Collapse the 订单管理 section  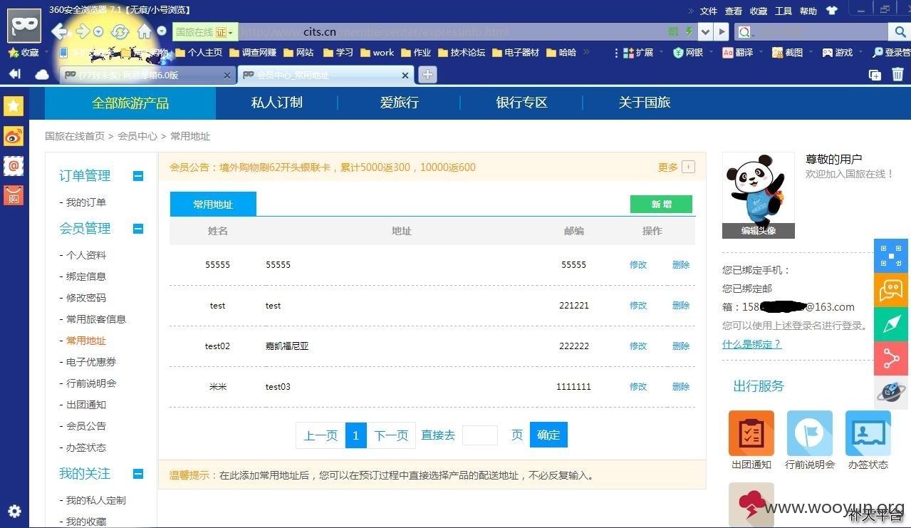tap(138, 176)
